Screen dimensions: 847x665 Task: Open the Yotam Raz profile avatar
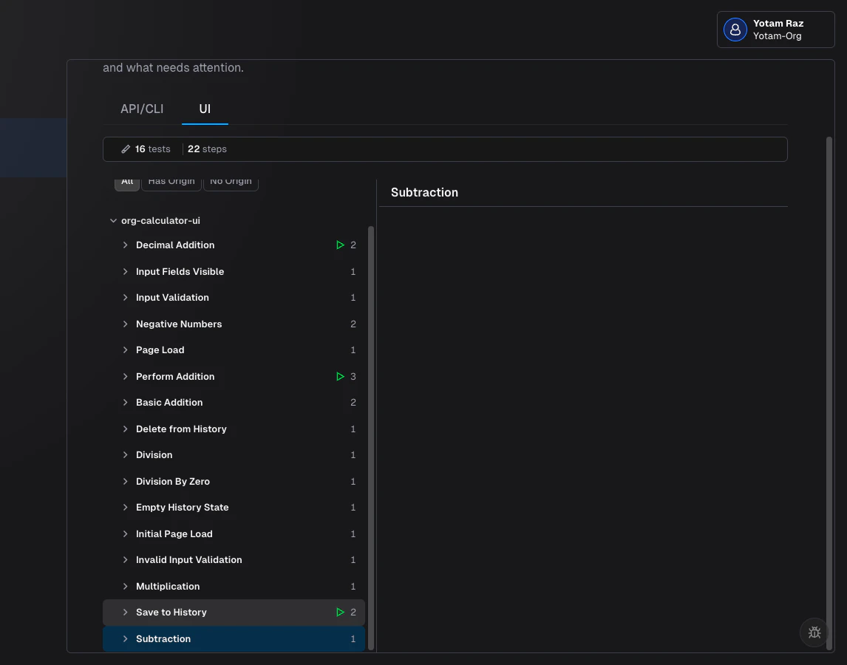coord(735,30)
